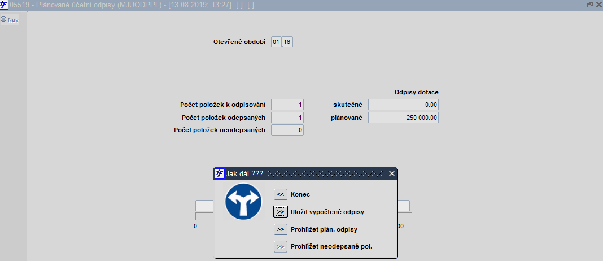
Task: Close the main Plánované účetní odpisy window
Action: pos(598,5)
